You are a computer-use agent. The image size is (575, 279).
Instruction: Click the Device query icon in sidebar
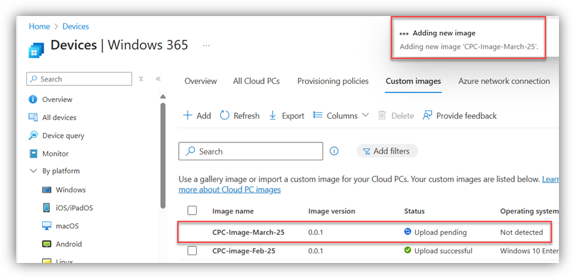33,135
